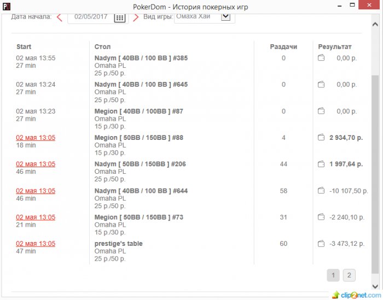Image resolution: width=383 pixels, height=300 pixels.
Task: Click the Раздачи column header
Action: (283, 47)
